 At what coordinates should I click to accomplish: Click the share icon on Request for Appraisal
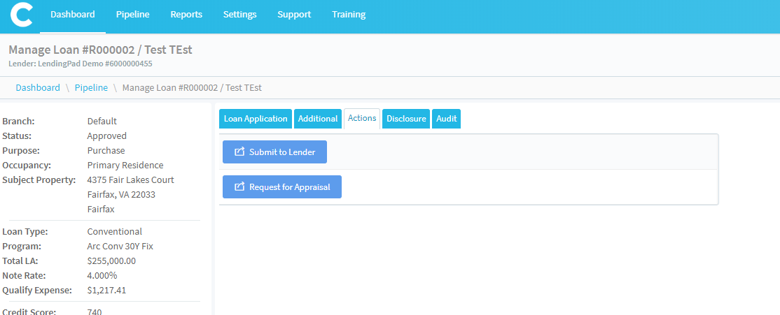[239, 187]
